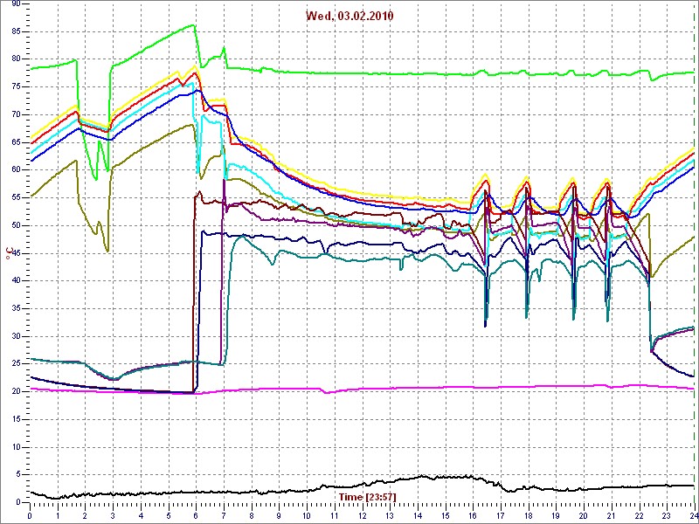Click hour "3" on the time axis
Image resolution: width=699 pixels, height=524 pixels.
113,515
